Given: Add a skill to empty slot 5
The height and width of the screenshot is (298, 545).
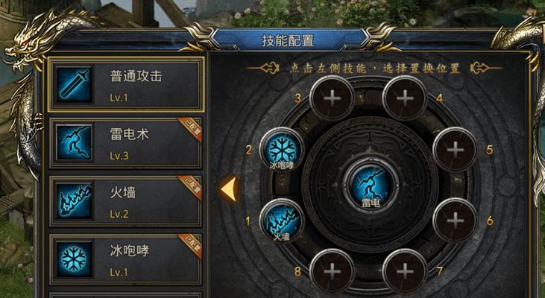Looking at the screenshot, I should 455,150.
